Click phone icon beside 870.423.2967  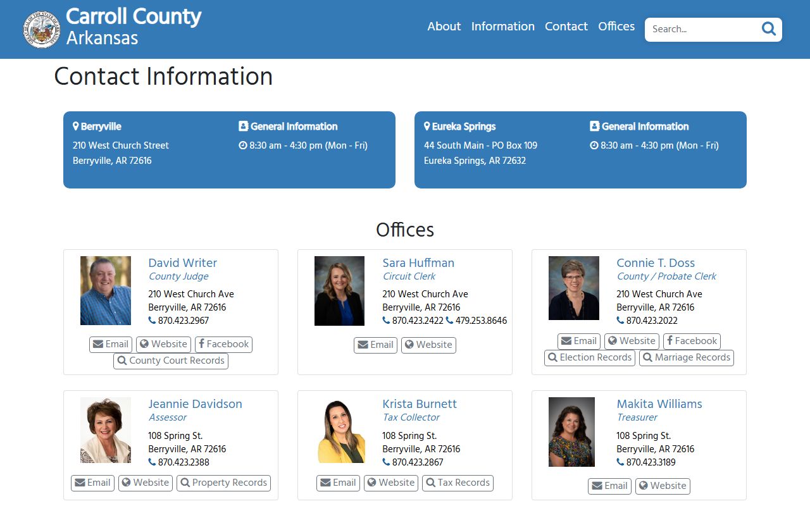(152, 321)
